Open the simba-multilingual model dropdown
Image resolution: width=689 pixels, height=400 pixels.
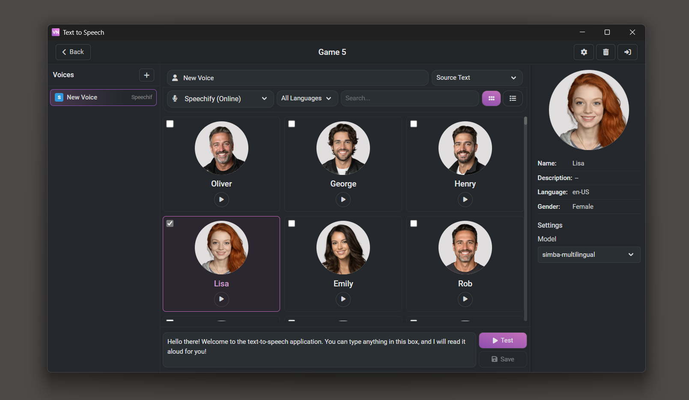point(588,255)
